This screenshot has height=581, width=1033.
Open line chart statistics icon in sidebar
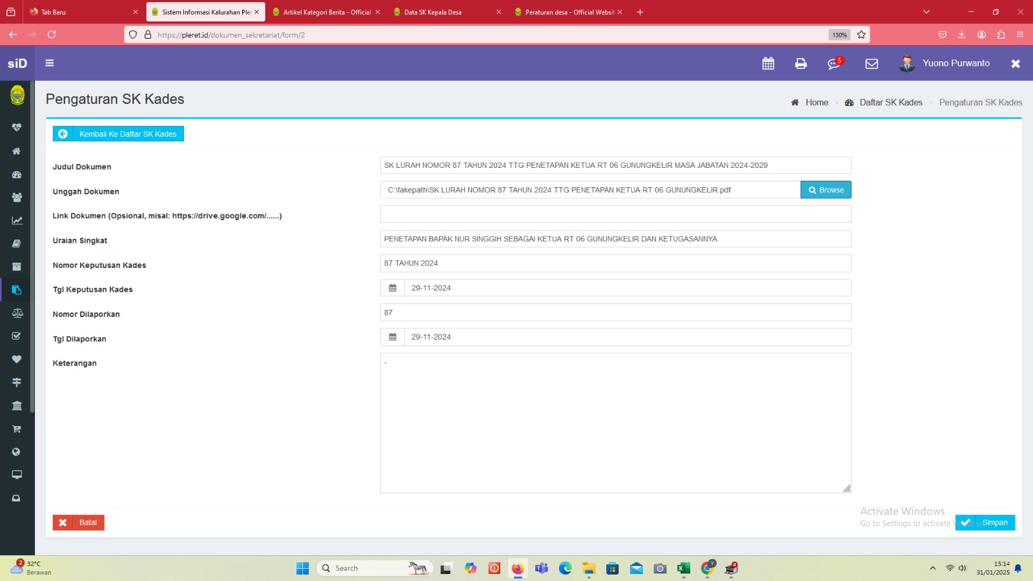click(x=17, y=220)
